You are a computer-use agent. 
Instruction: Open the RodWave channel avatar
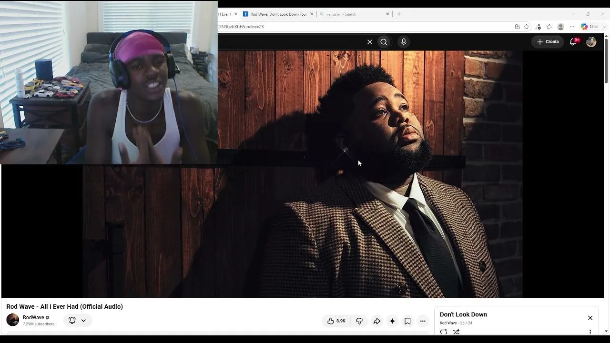click(13, 320)
